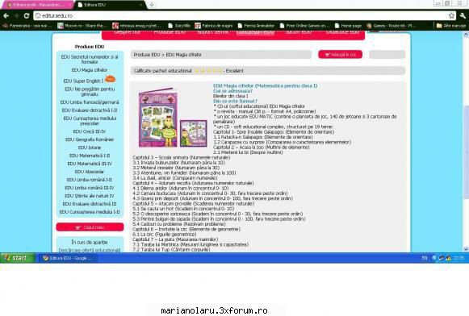
Task: Open the Alte marcaje bookmarks folder
Action: click(451, 26)
